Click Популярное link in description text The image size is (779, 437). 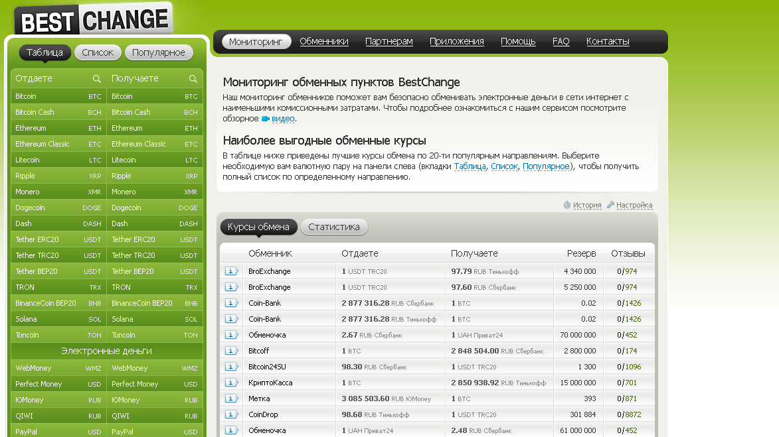point(546,166)
